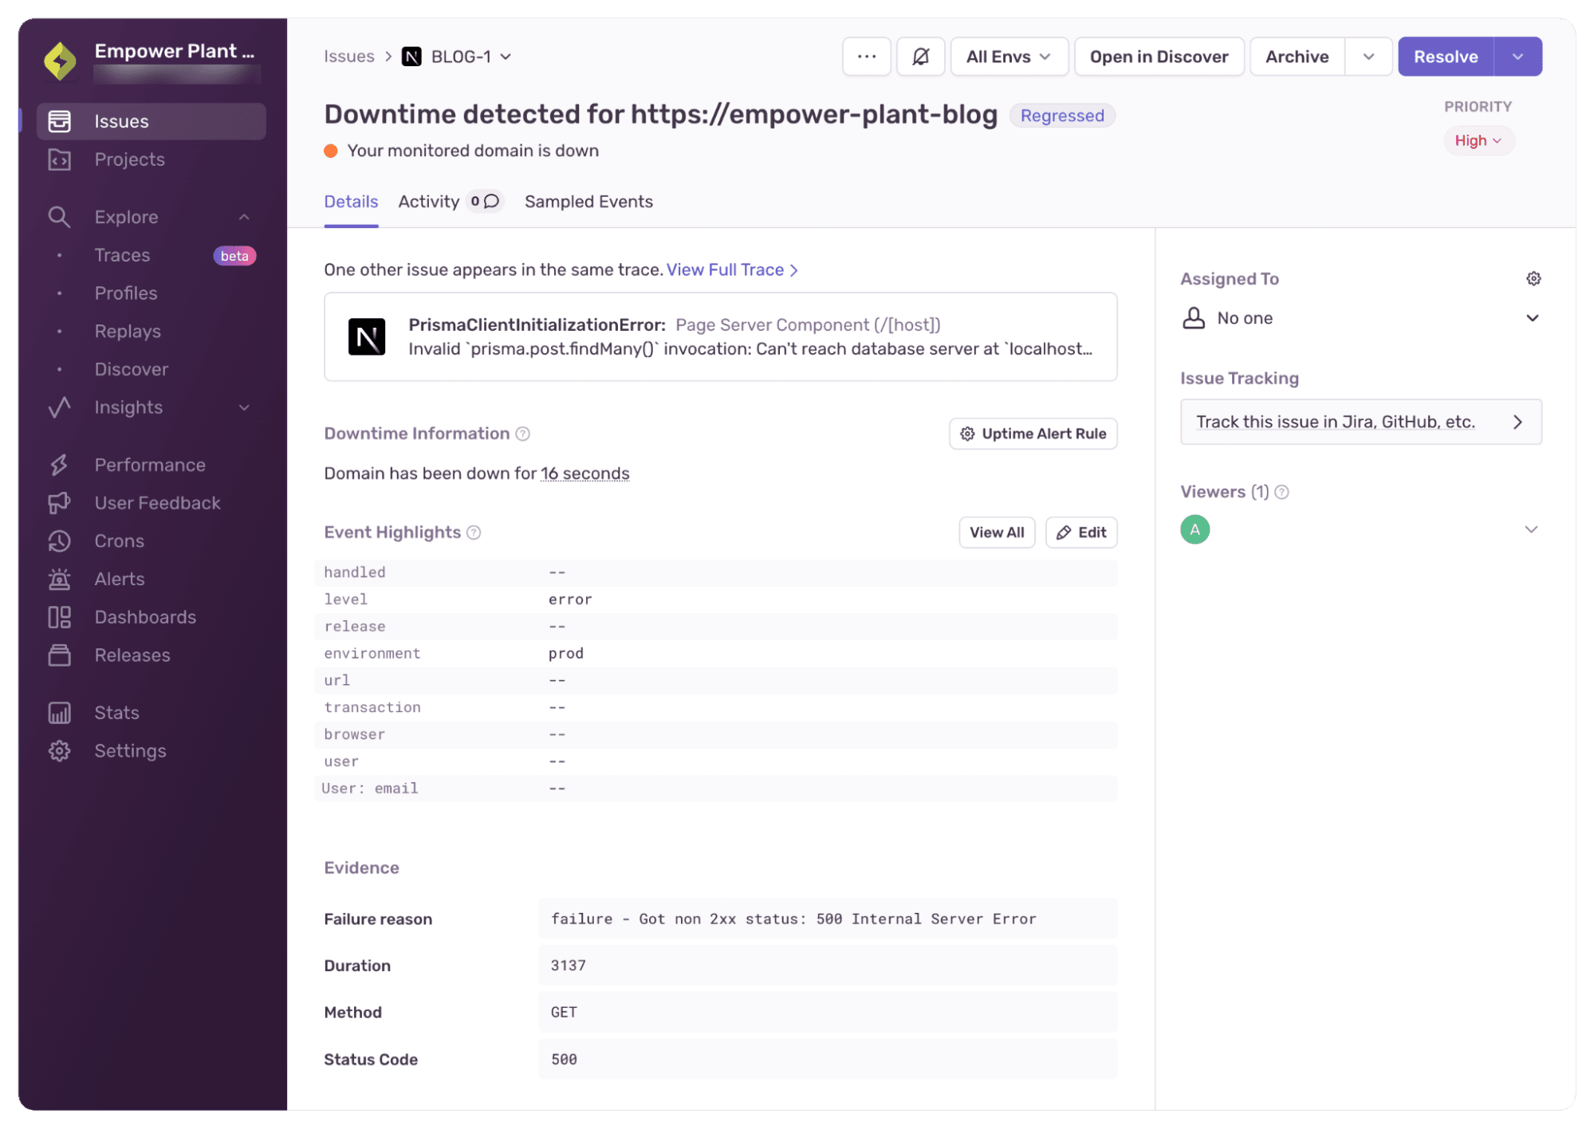
Task: Click the Regressed status badge
Action: click(x=1062, y=116)
